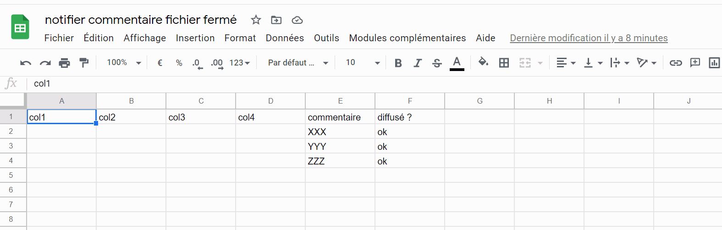This screenshot has height=230, width=722.
Task: Open the text color picker
Action: 457,63
